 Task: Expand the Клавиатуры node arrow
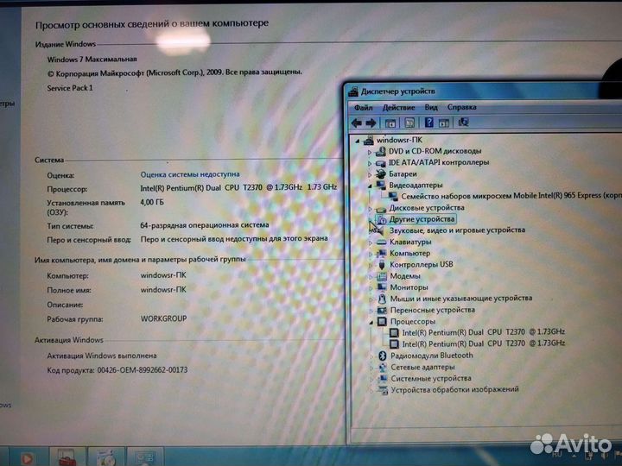371,242
